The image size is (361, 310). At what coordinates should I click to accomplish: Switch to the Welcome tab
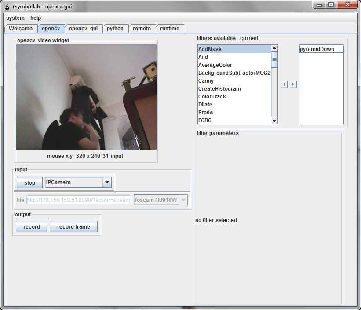click(x=21, y=29)
